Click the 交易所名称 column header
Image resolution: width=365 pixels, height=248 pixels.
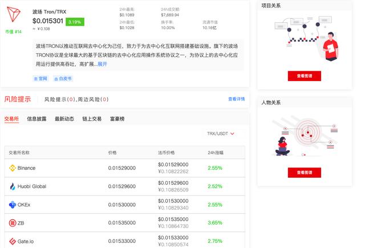(19, 153)
